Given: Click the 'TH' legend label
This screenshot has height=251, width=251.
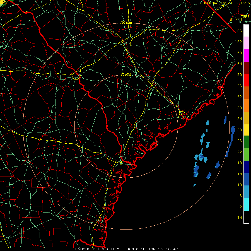Looking at the screenshot, I should [x=240, y=218].
